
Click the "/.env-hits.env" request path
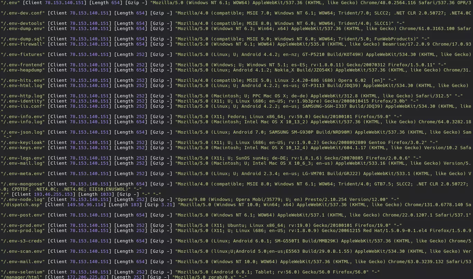tap(22, 80)
